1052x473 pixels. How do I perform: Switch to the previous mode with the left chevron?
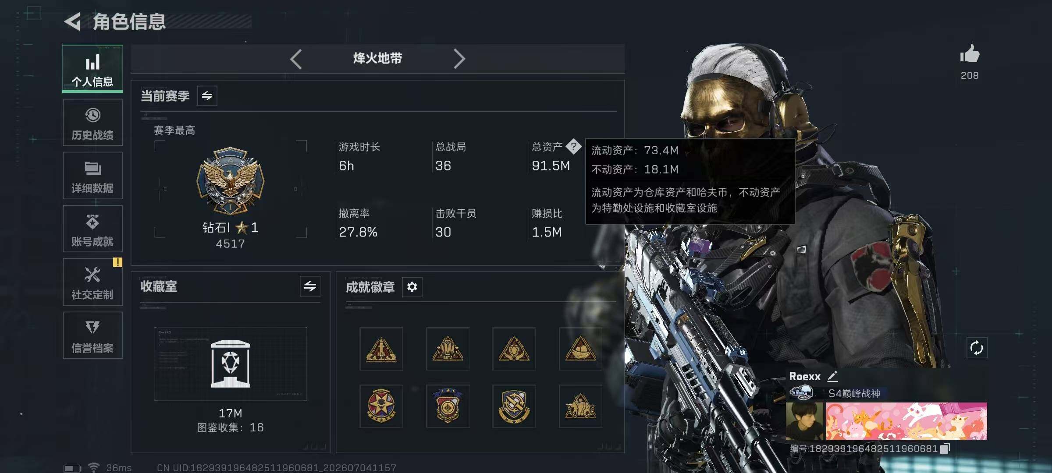296,59
